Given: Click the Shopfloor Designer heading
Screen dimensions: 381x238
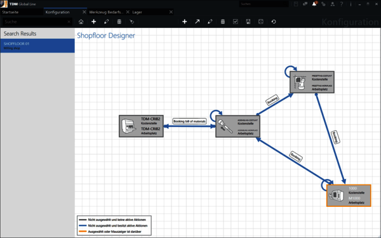Looking at the screenshot, I should pyautogui.click(x=106, y=36).
